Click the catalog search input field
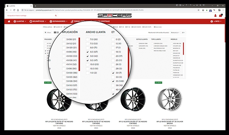This screenshot has height=135, width=229. click(30, 15)
